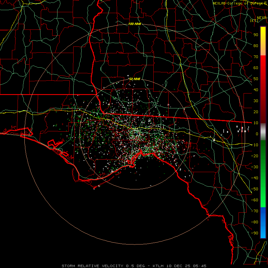Click the 100 NMI range ring label
Viewport: 268px width, 268px height.
point(135,24)
